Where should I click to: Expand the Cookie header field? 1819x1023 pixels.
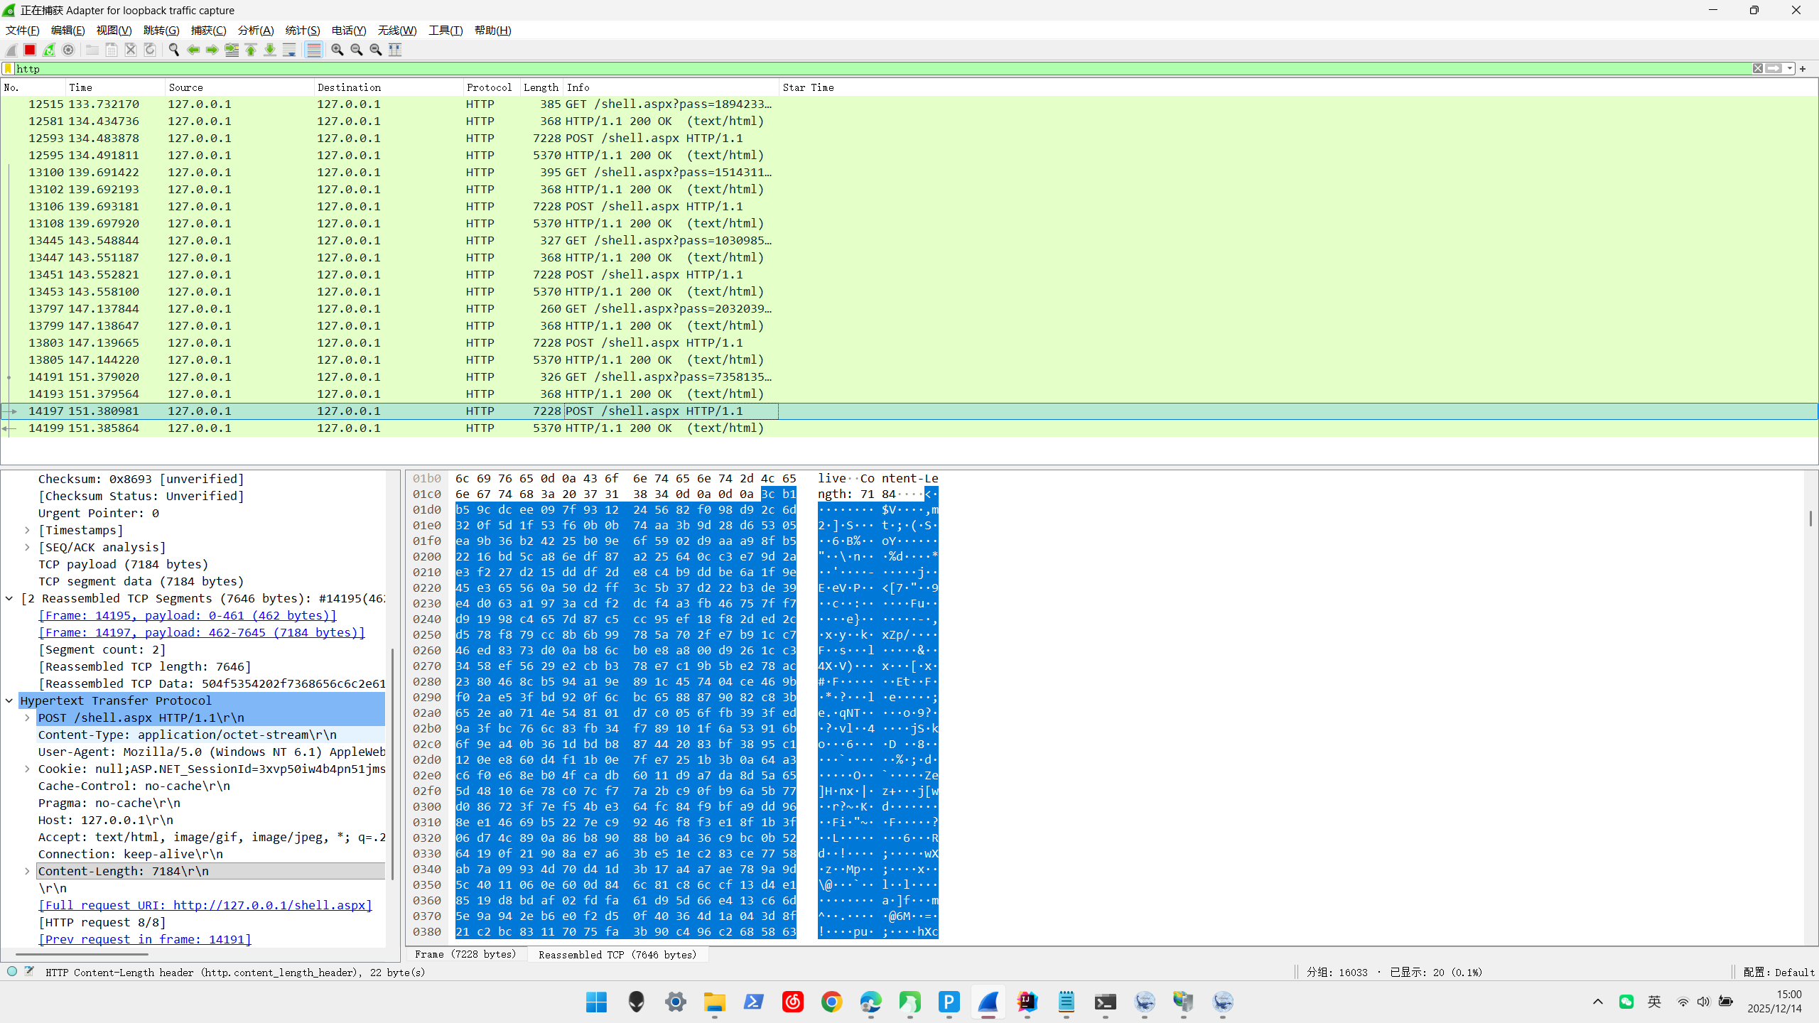pyautogui.click(x=27, y=769)
